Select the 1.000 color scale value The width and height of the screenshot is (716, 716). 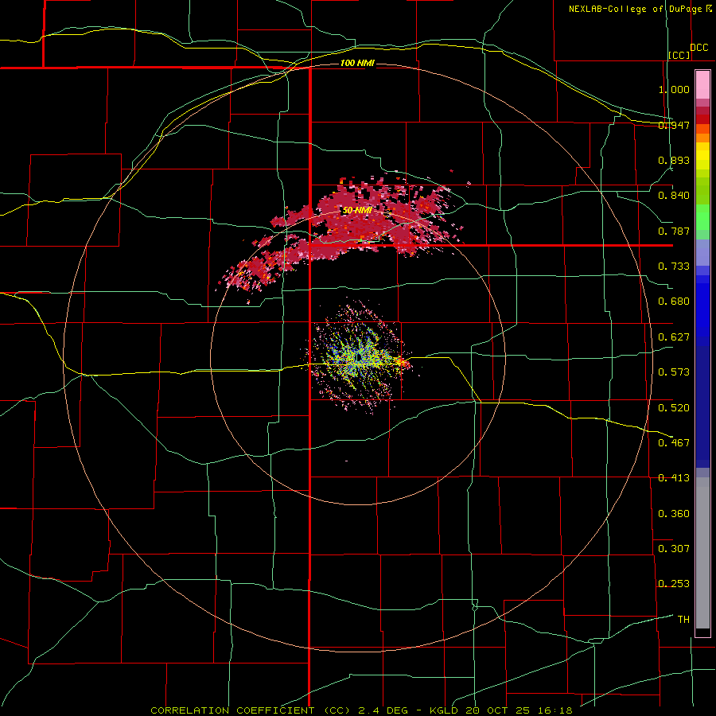[674, 89]
